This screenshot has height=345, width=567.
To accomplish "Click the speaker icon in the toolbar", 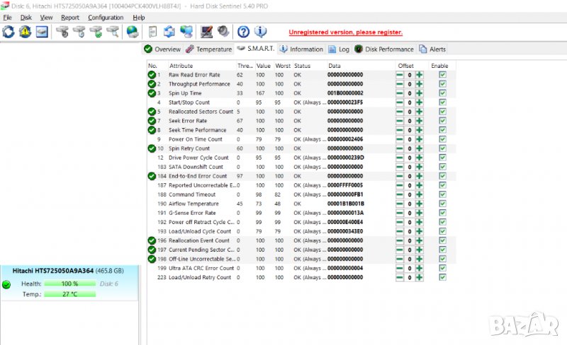I will pyautogui.click(x=223, y=32).
